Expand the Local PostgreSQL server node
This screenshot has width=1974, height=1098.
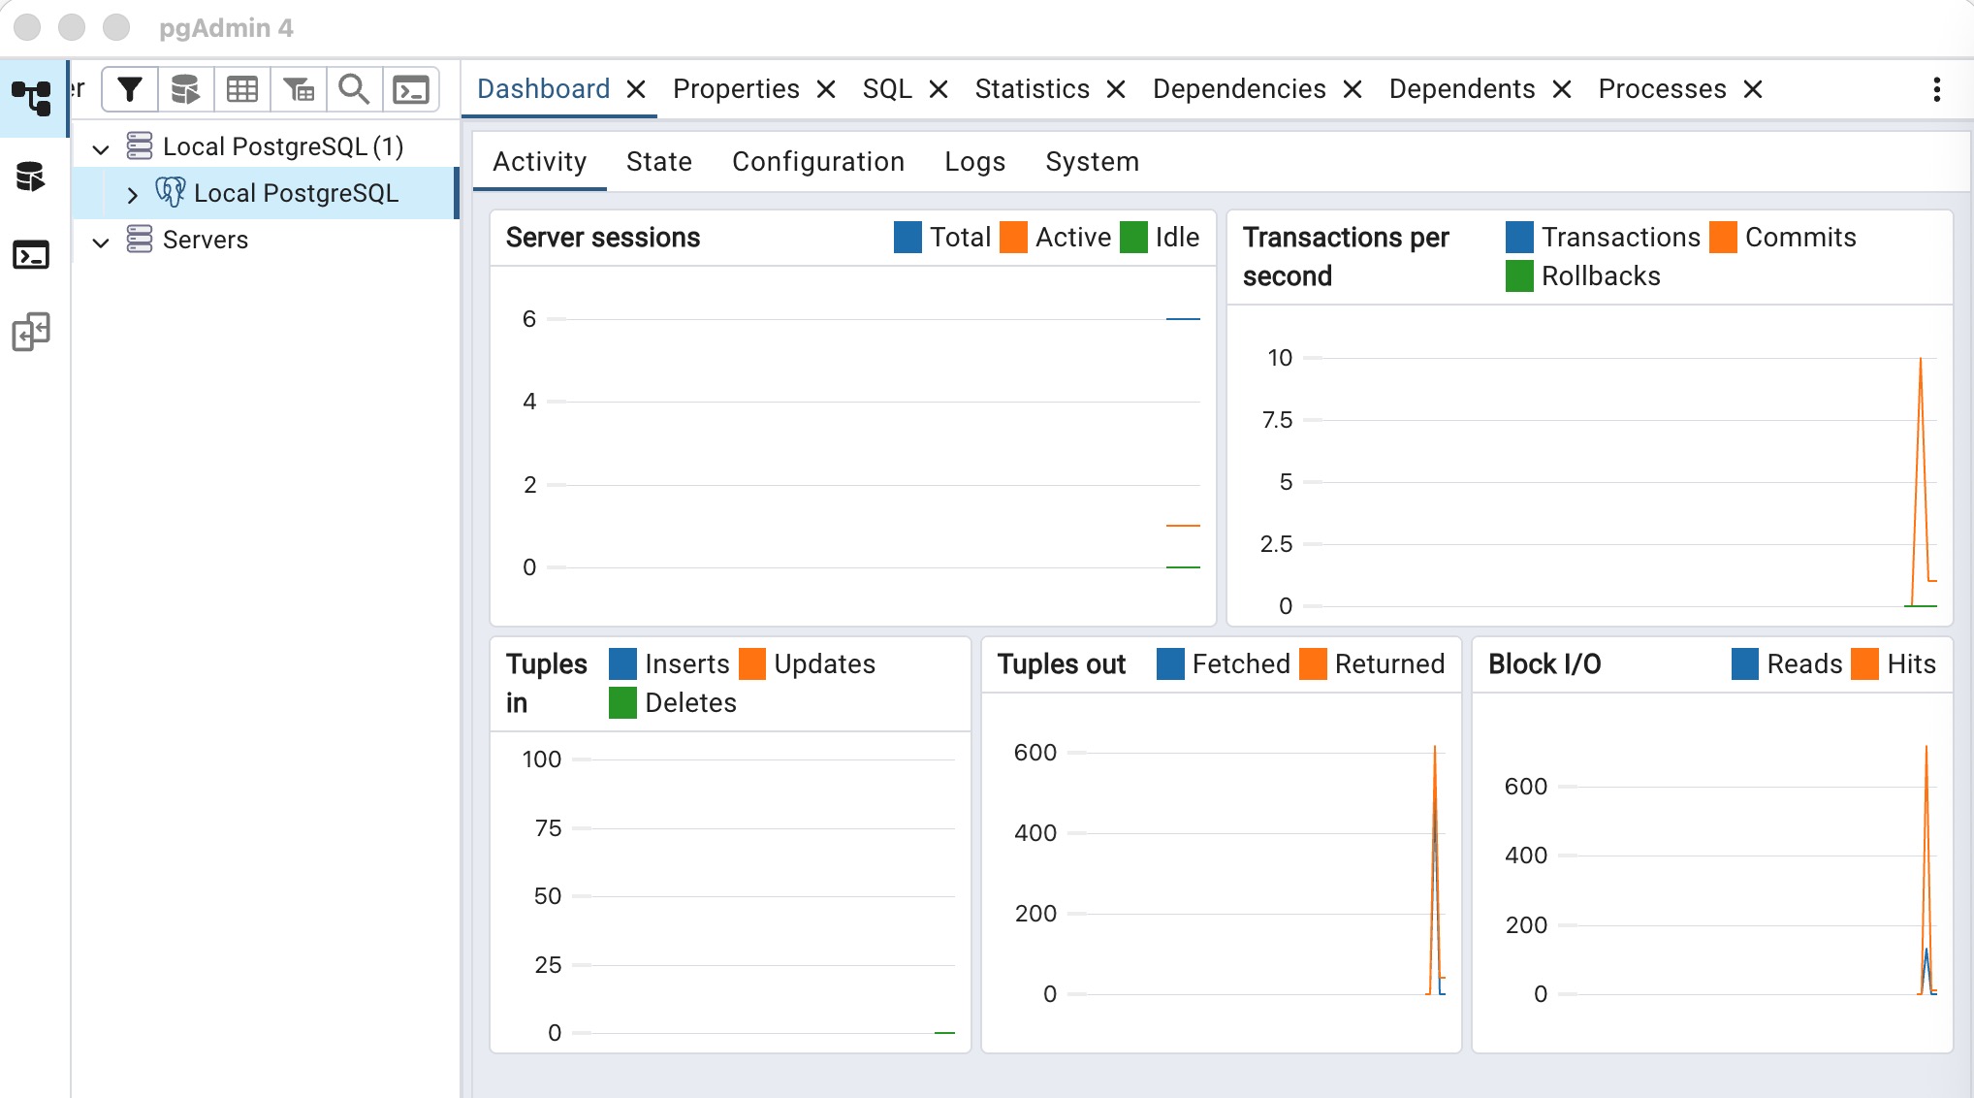[133, 195]
